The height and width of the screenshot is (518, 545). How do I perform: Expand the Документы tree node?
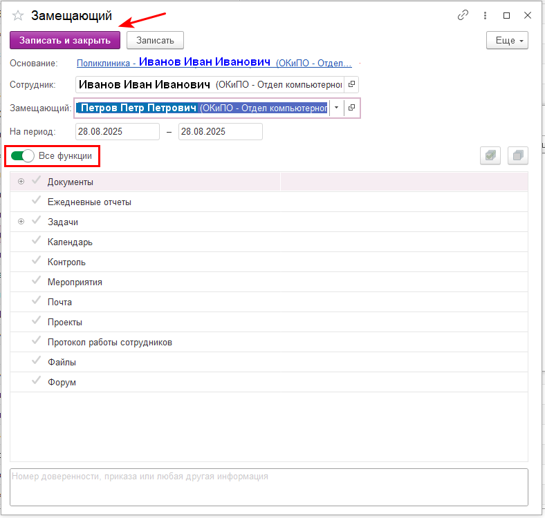tap(21, 182)
